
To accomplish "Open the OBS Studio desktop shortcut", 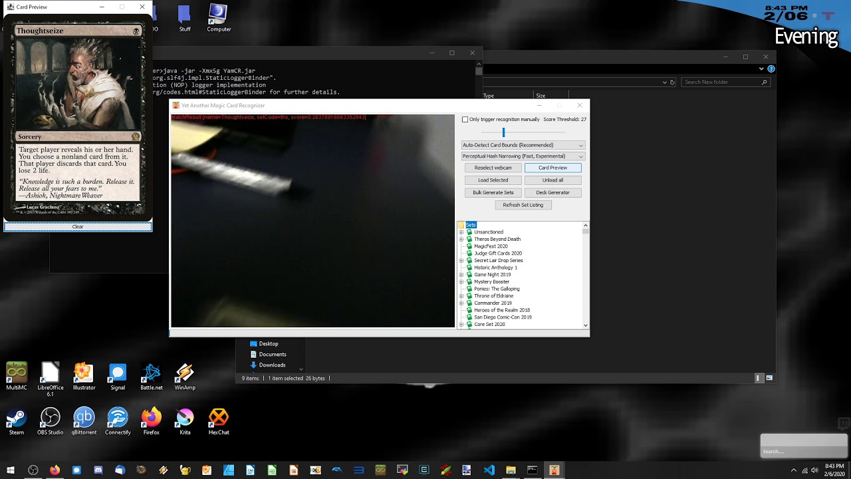I will (x=51, y=421).
